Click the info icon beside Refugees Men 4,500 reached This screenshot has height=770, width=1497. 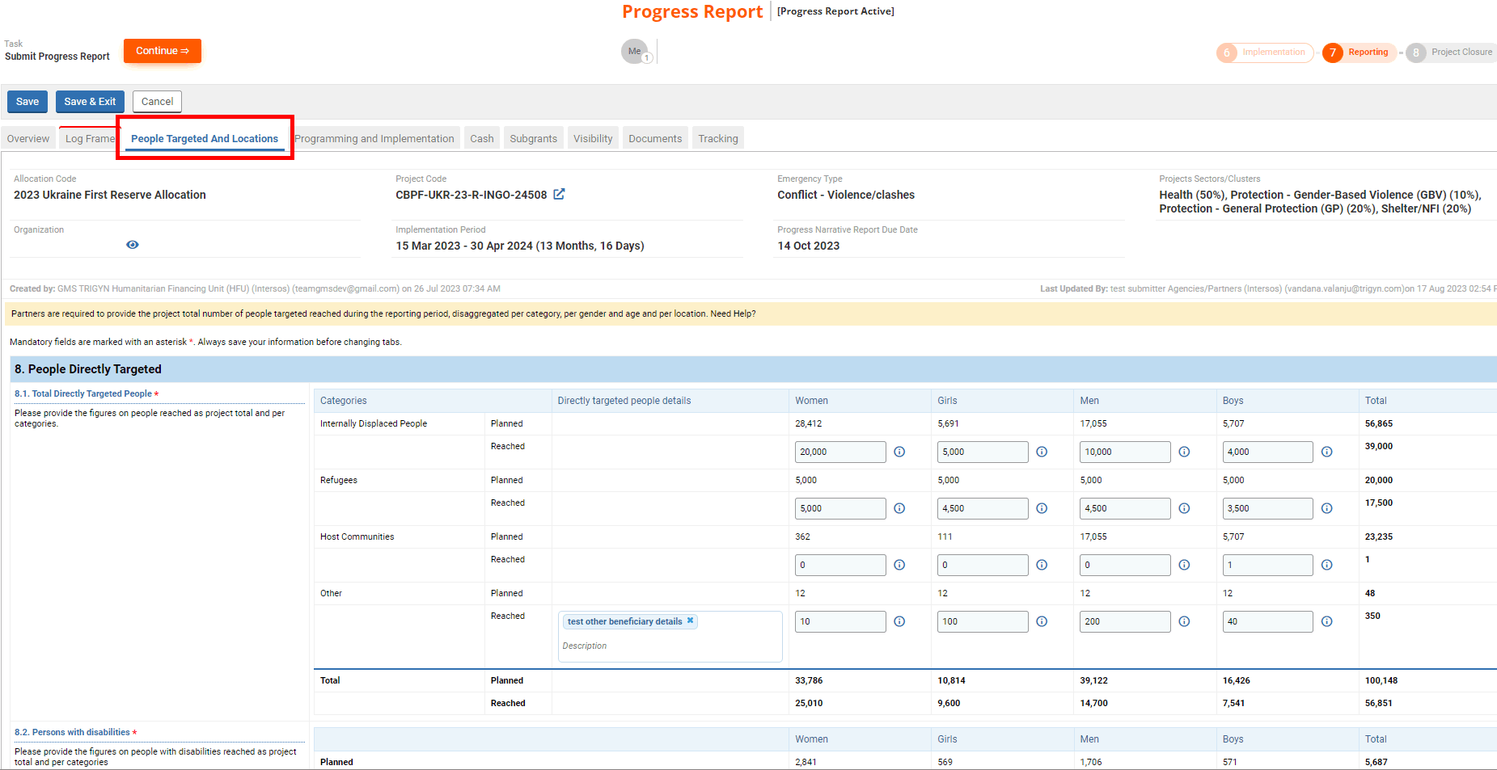[1184, 508]
